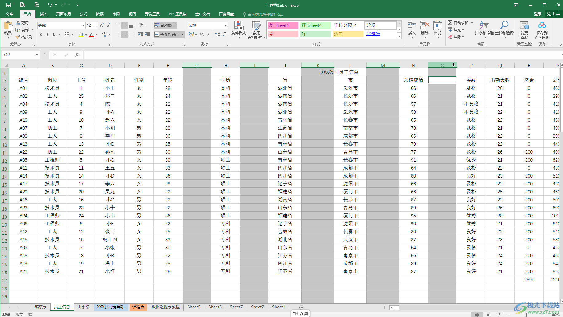This screenshot has height=317, width=563.
Task: Switch to the 插入 (Insert) ribbon tab
Action: tap(44, 14)
